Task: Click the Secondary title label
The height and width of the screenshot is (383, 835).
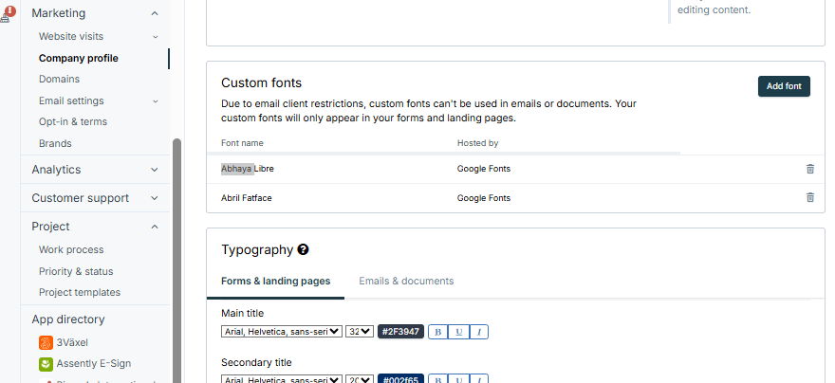Action: (257, 362)
